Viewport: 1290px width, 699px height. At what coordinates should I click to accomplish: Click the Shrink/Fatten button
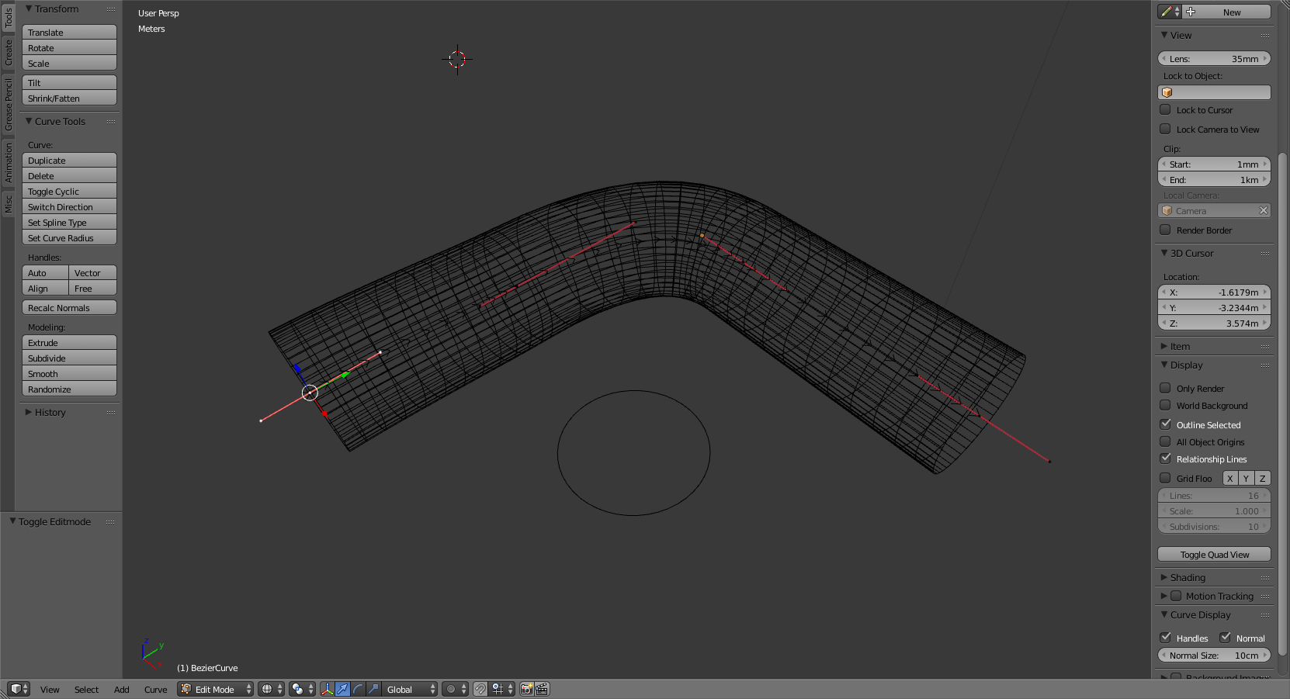point(69,98)
